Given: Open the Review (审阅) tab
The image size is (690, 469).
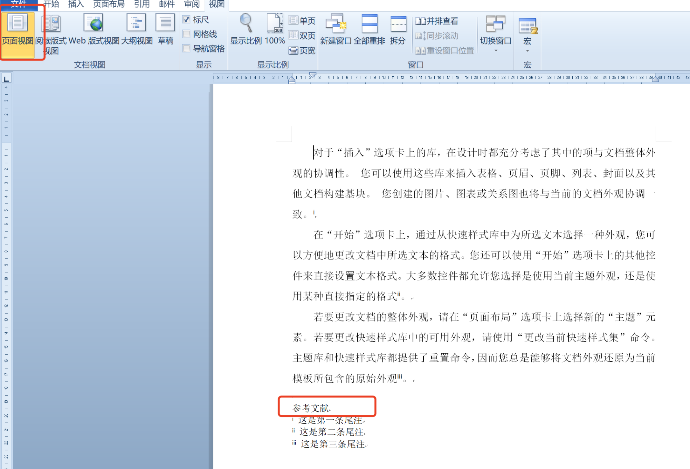Looking at the screenshot, I should coord(192,4).
